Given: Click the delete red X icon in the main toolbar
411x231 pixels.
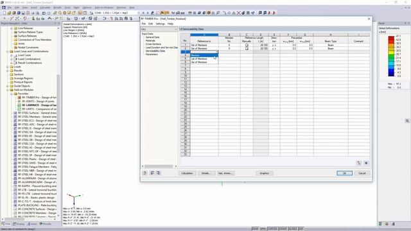Looking at the screenshot, I should [238, 13].
